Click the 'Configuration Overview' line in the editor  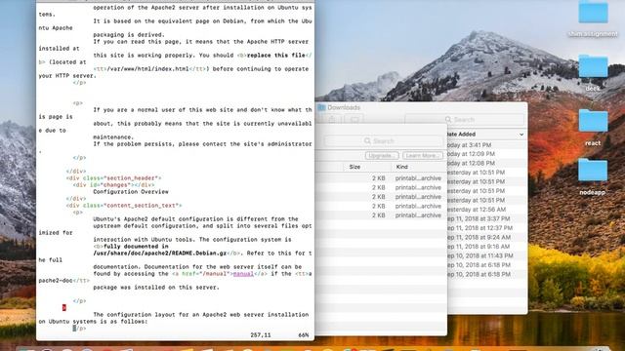tap(131, 192)
